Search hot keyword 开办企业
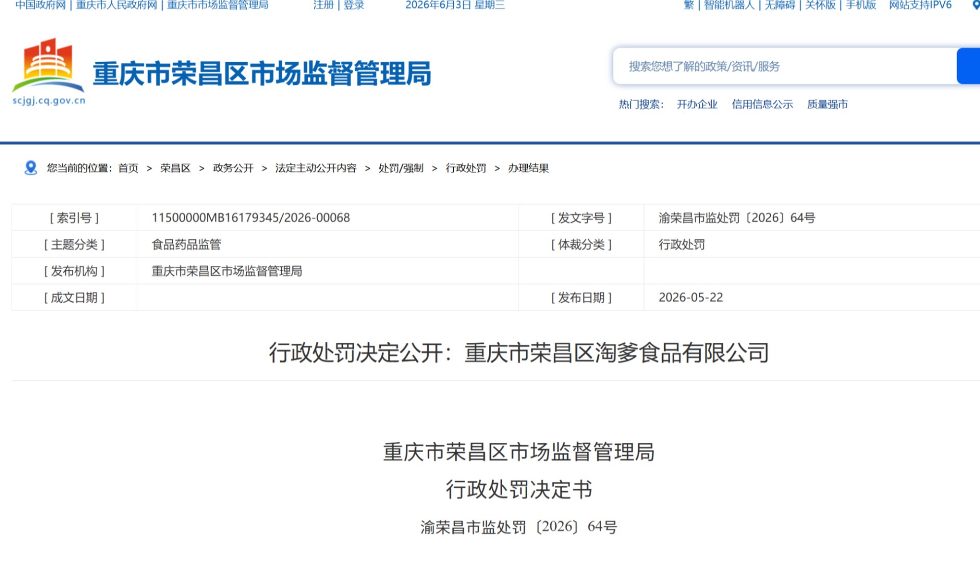The width and height of the screenshot is (980, 569). click(697, 105)
